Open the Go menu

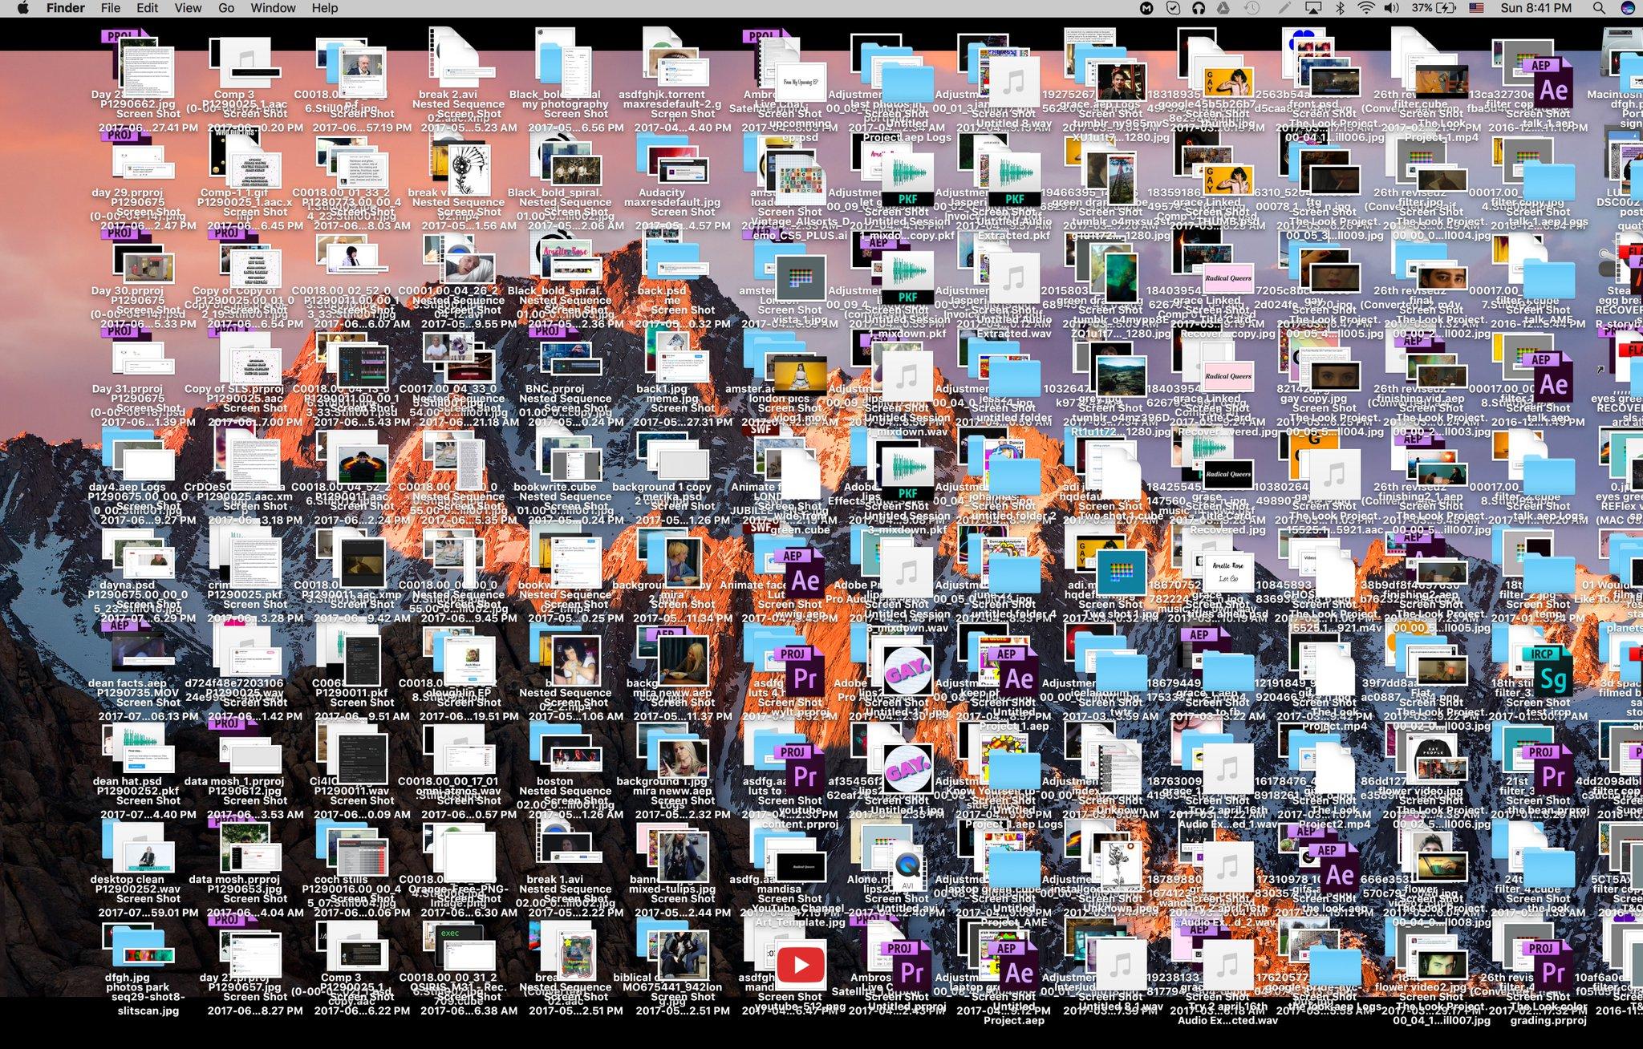pyautogui.click(x=225, y=7)
